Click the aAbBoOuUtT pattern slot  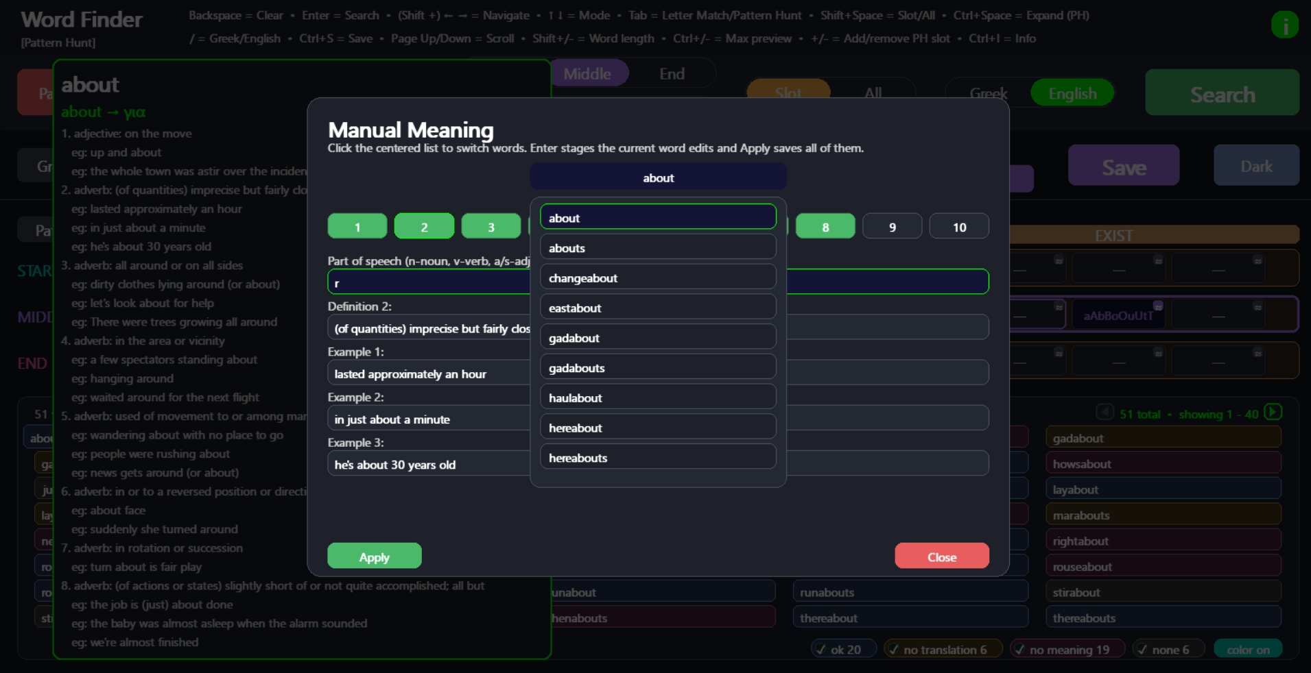click(1118, 315)
